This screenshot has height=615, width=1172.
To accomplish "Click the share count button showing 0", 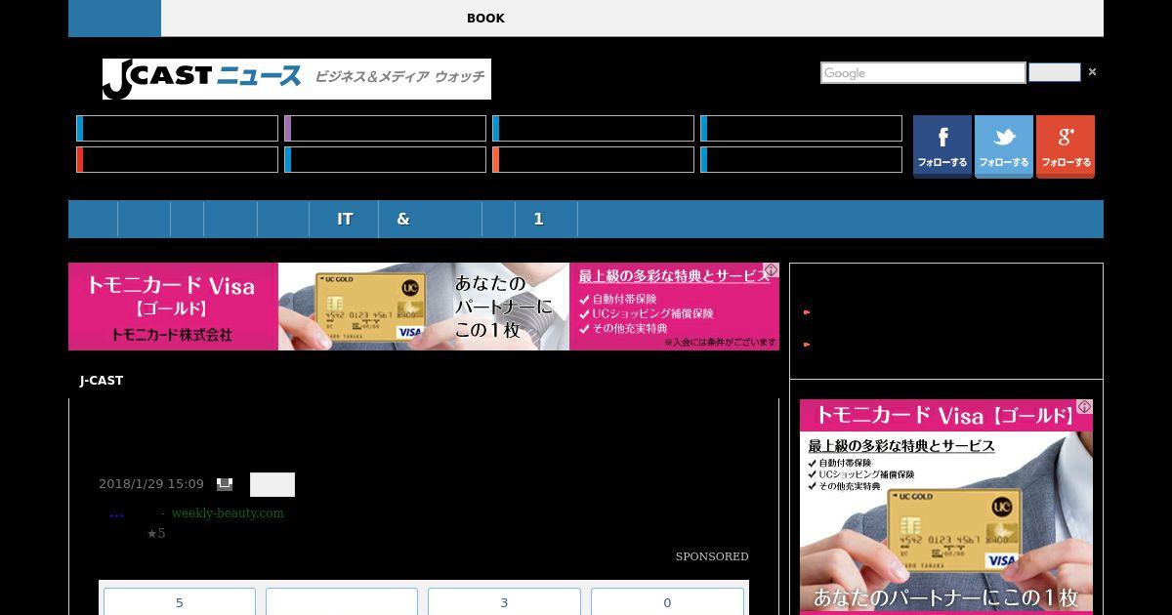I will (x=667, y=602).
